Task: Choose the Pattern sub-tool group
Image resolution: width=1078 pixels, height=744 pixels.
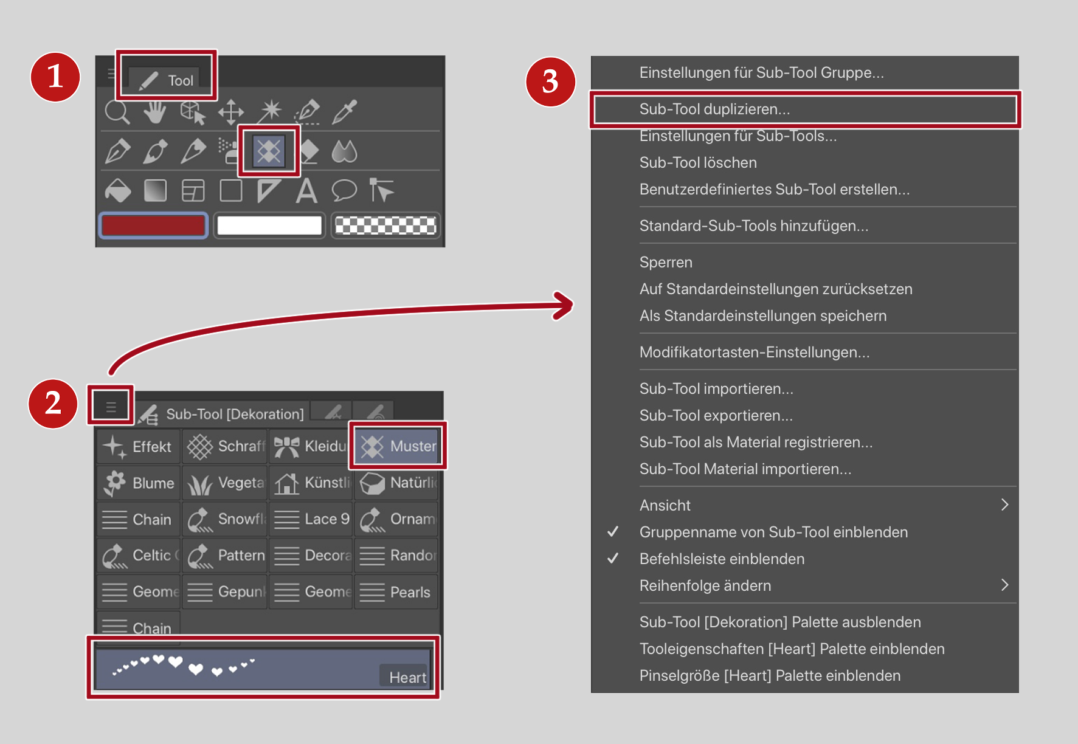Action: pos(225,556)
